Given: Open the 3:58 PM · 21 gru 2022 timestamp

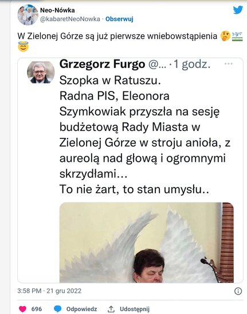Looking at the screenshot, I should [x=49, y=291].
